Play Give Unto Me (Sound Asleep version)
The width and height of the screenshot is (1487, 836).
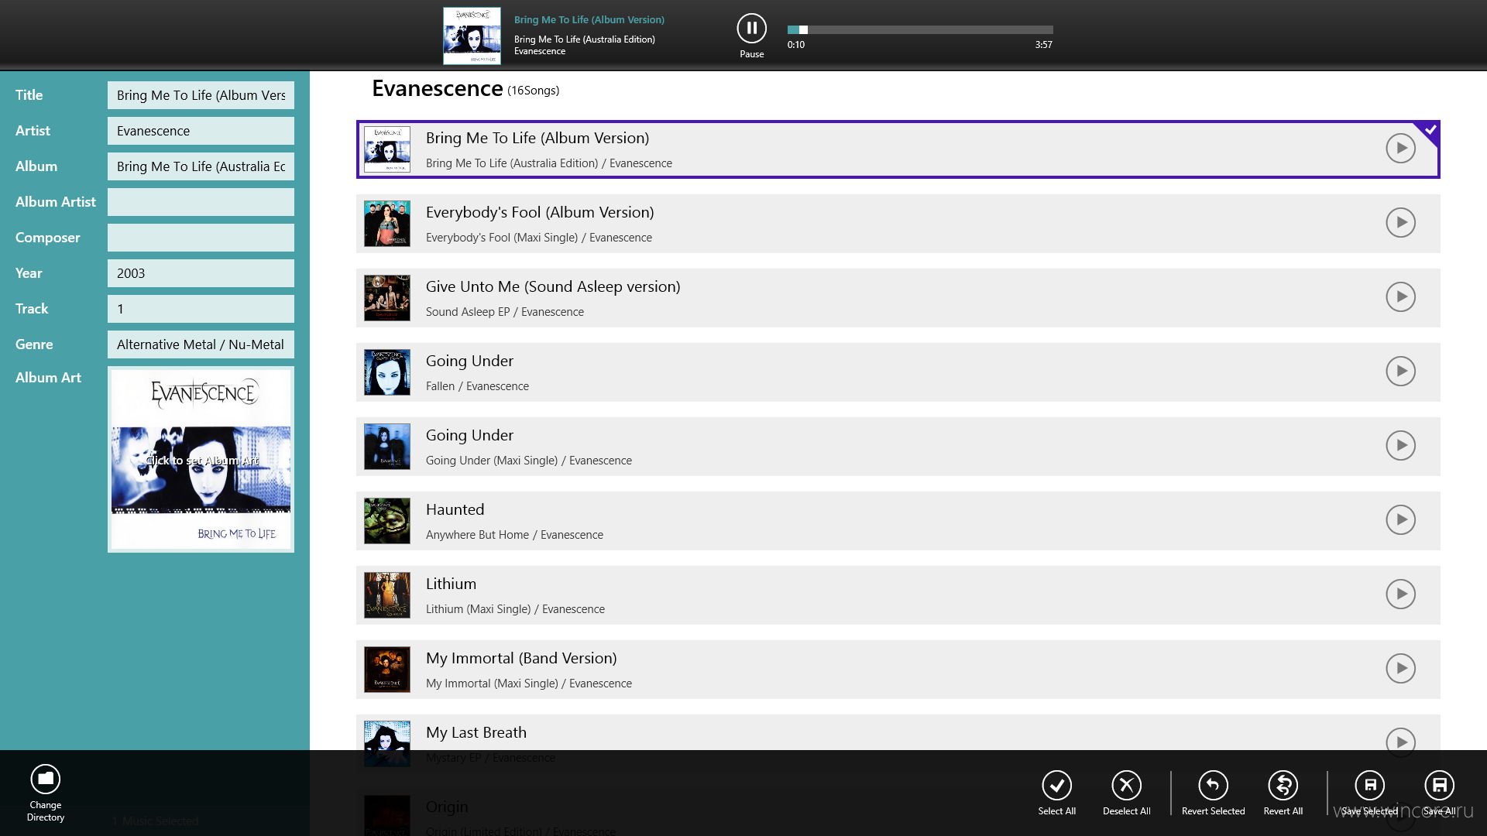tap(1400, 296)
